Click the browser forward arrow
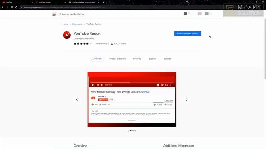This screenshot has height=149, width=266. point(7,7)
